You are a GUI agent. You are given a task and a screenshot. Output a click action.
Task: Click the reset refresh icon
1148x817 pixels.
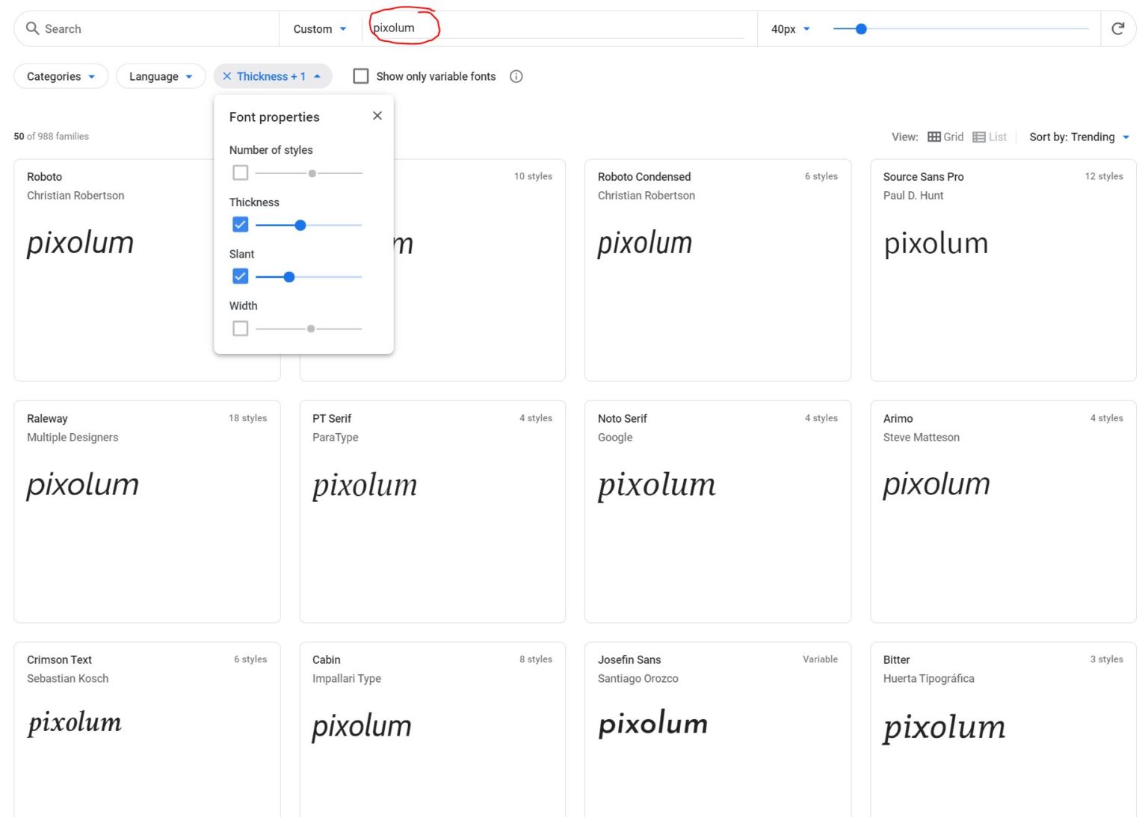point(1117,28)
